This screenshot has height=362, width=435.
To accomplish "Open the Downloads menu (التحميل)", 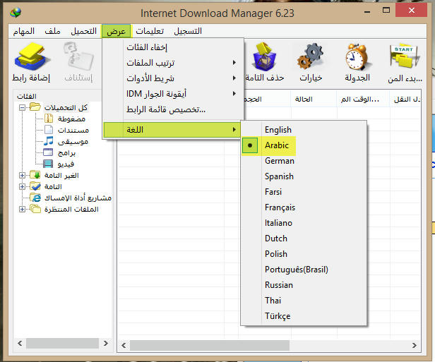I will tap(83, 31).
